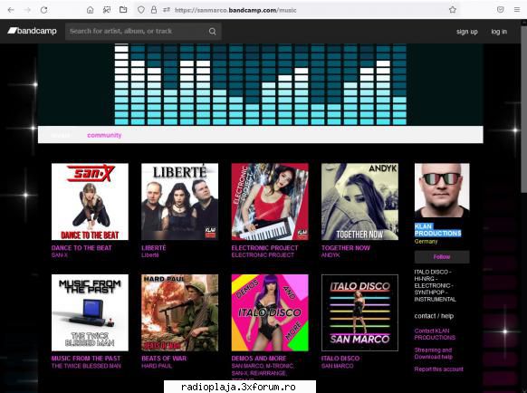This screenshot has height=393, width=527.
Task: Open the Together Now album cover
Action: coord(360,202)
